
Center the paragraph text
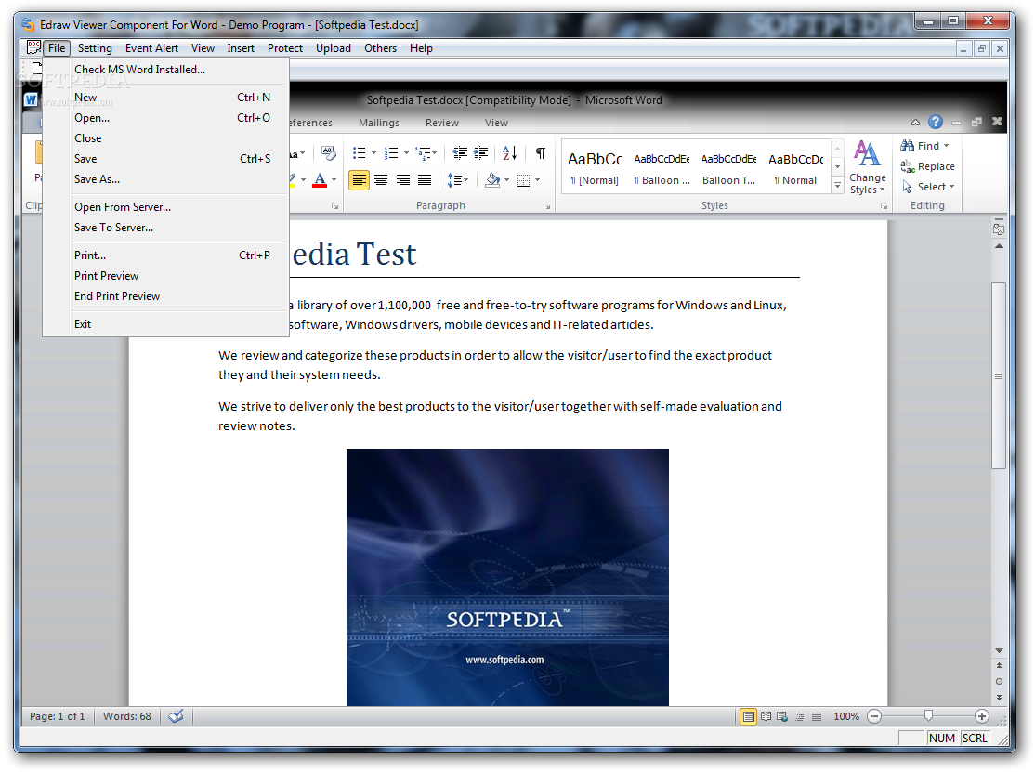pyautogui.click(x=381, y=179)
